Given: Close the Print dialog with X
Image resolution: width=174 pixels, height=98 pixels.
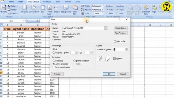Looking at the screenshot, I should 127,19.
